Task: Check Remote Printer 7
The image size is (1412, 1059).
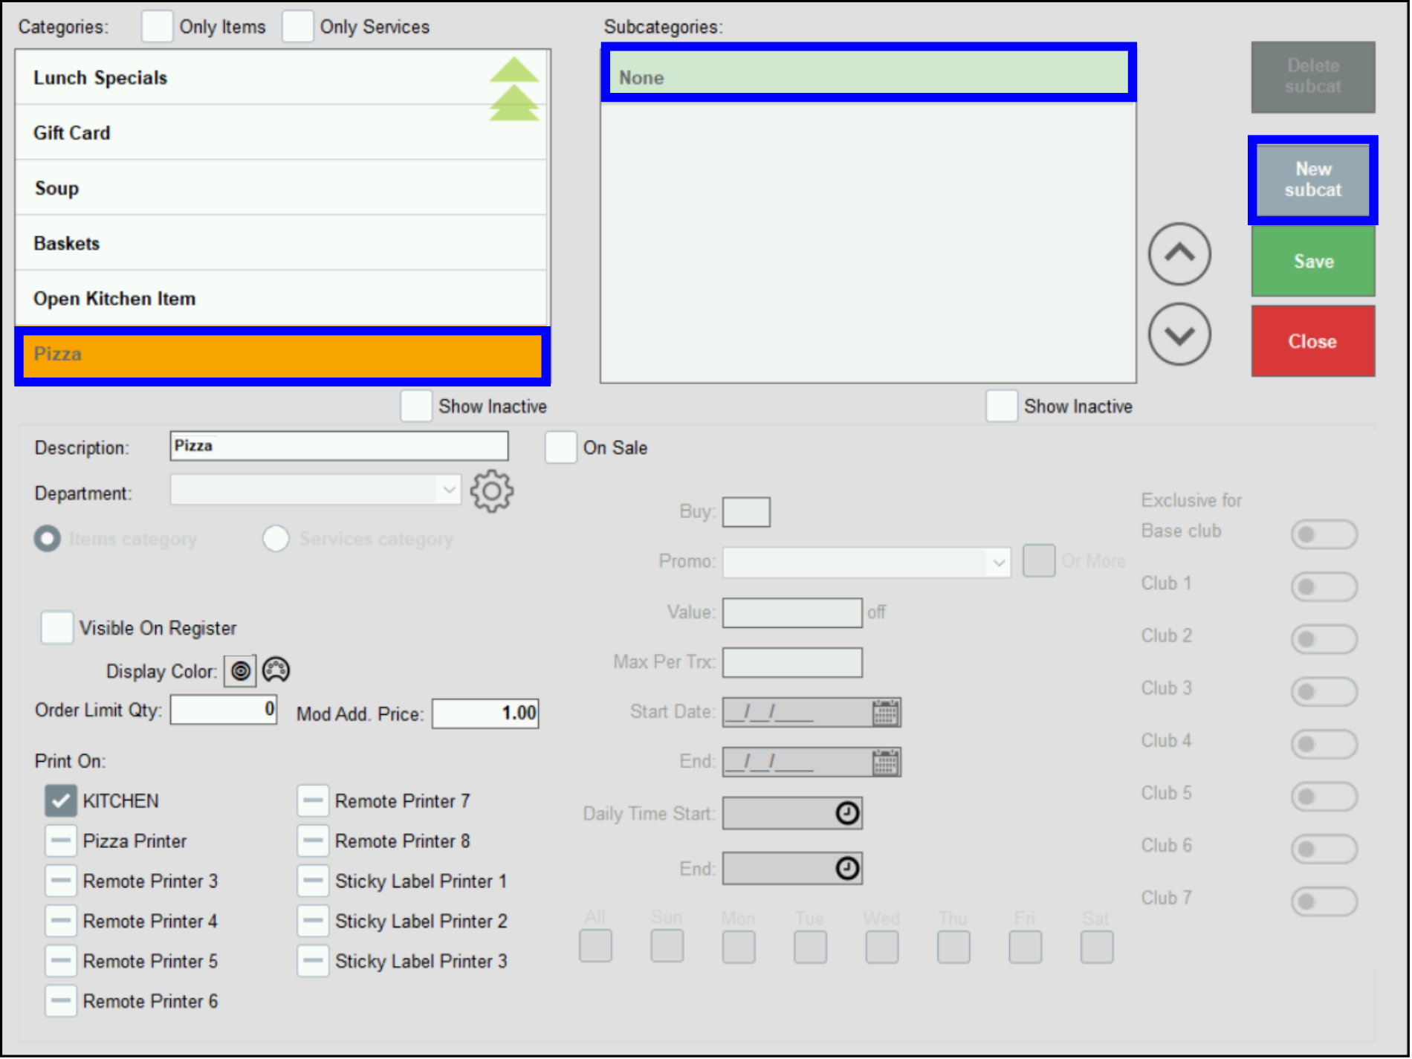Action: (x=314, y=803)
